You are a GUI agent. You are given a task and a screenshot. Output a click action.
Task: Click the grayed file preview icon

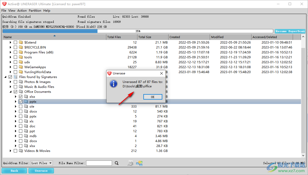[x=130, y=163]
